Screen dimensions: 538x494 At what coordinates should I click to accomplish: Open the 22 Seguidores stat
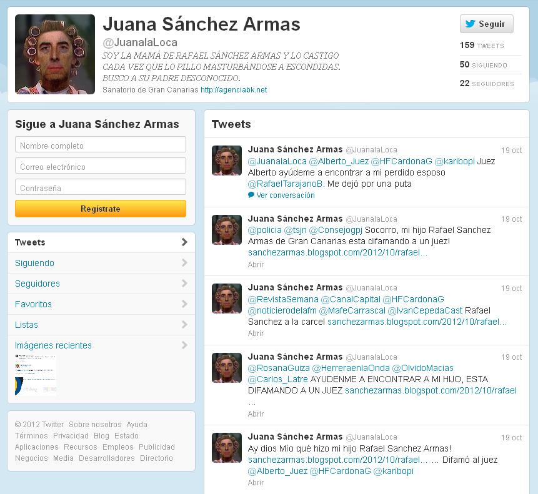(487, 83)
